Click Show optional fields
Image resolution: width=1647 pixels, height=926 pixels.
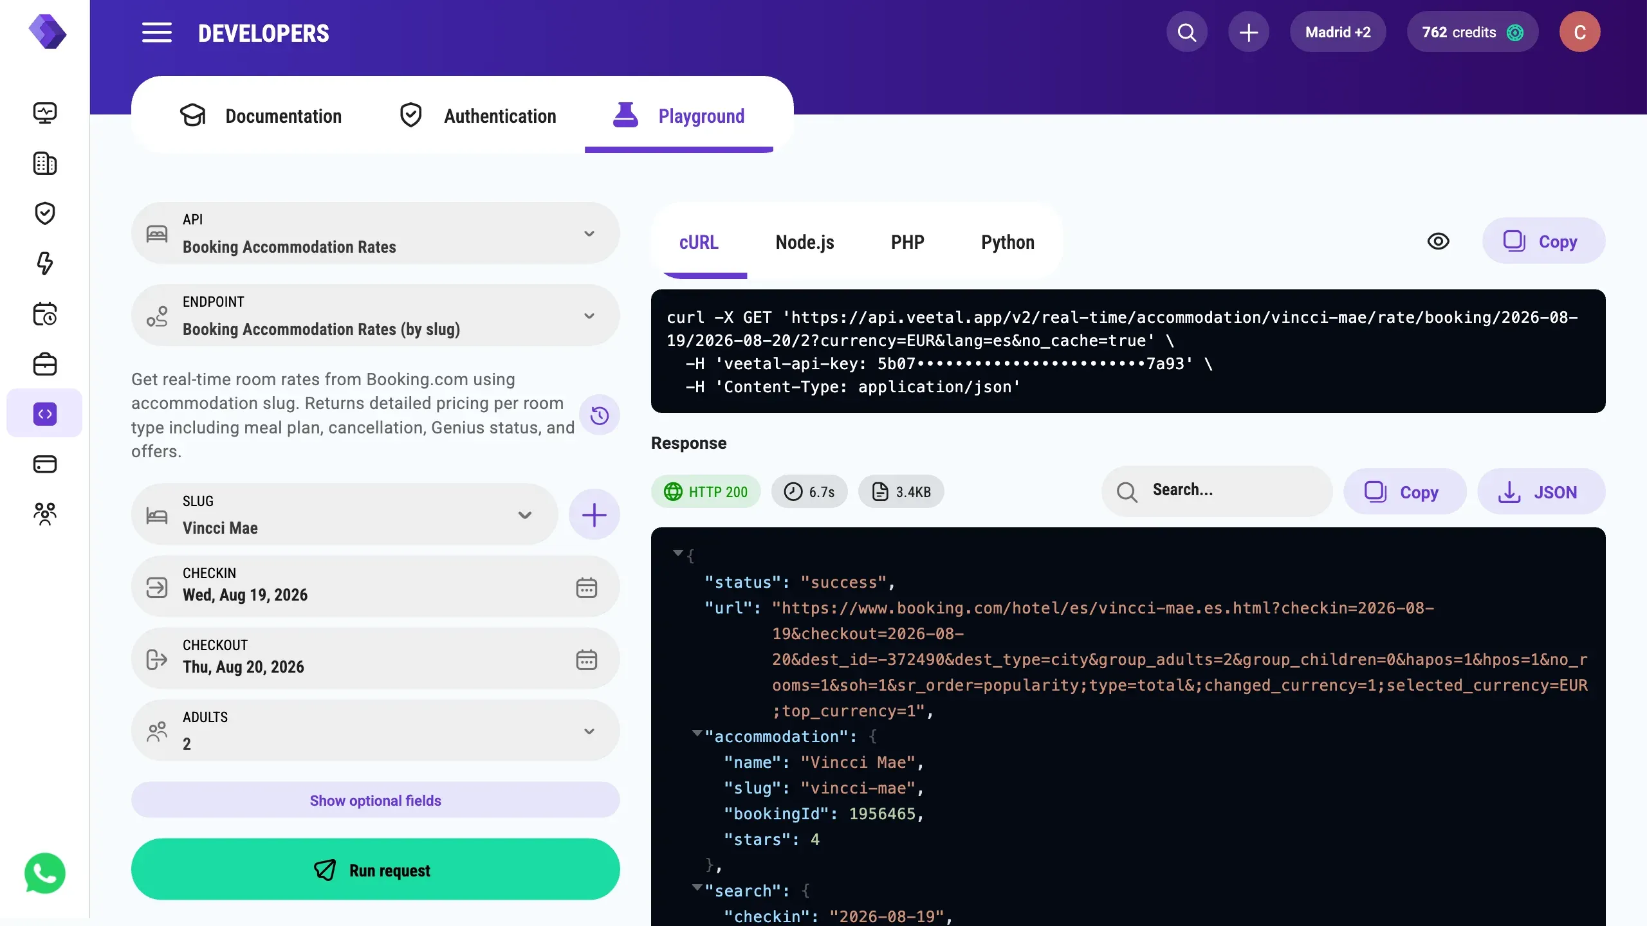(376, 800)
